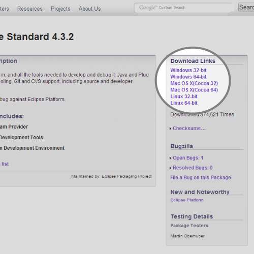The height and width of the screenshot is (254, 254).
Task: Open the Projects menu item
Action: 60,9
